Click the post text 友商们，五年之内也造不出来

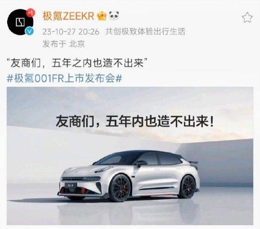[77, 63]
